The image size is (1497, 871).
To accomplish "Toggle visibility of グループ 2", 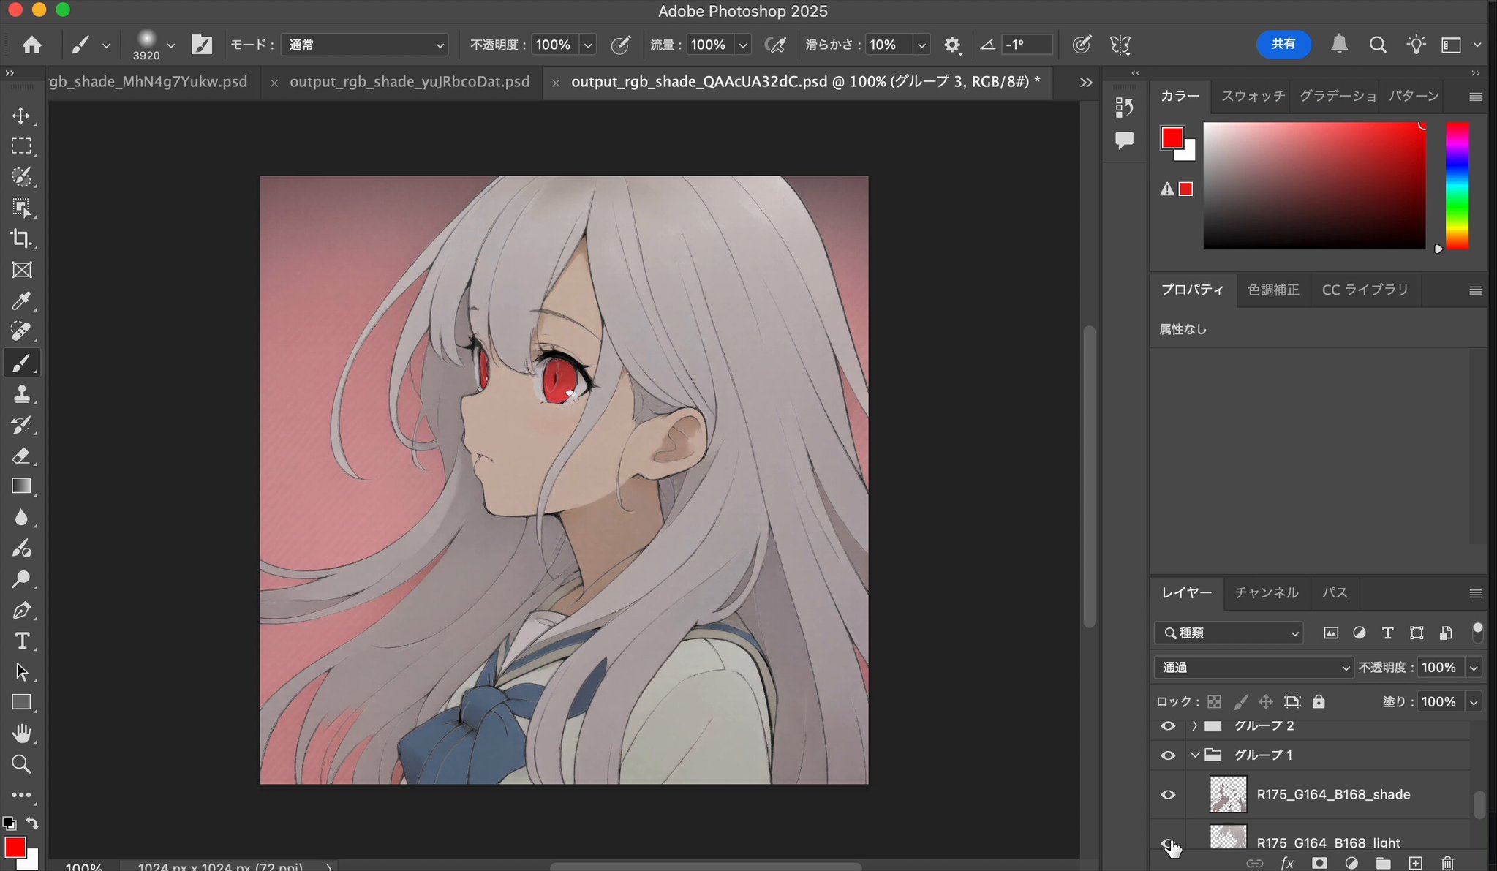I will [1168, 726].
